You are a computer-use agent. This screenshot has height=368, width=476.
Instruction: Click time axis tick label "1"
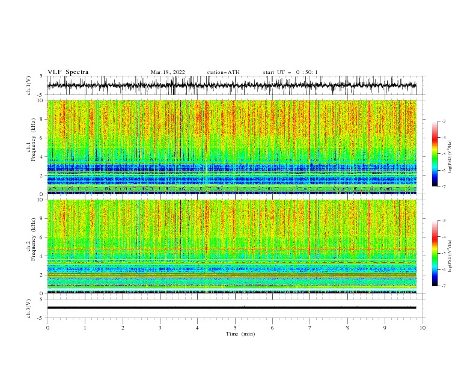coord(85,328)
